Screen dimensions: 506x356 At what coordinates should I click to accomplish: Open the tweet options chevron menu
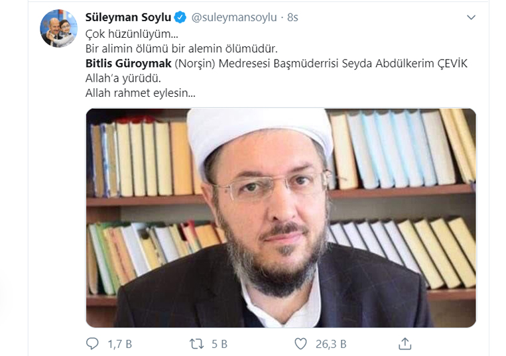coord(471,17)
